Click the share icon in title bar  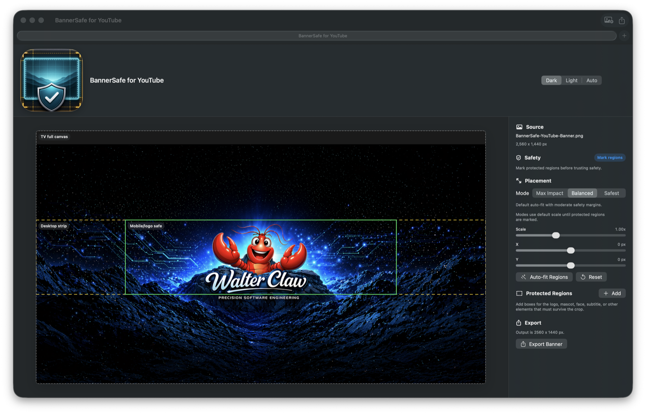pos(622,20)
